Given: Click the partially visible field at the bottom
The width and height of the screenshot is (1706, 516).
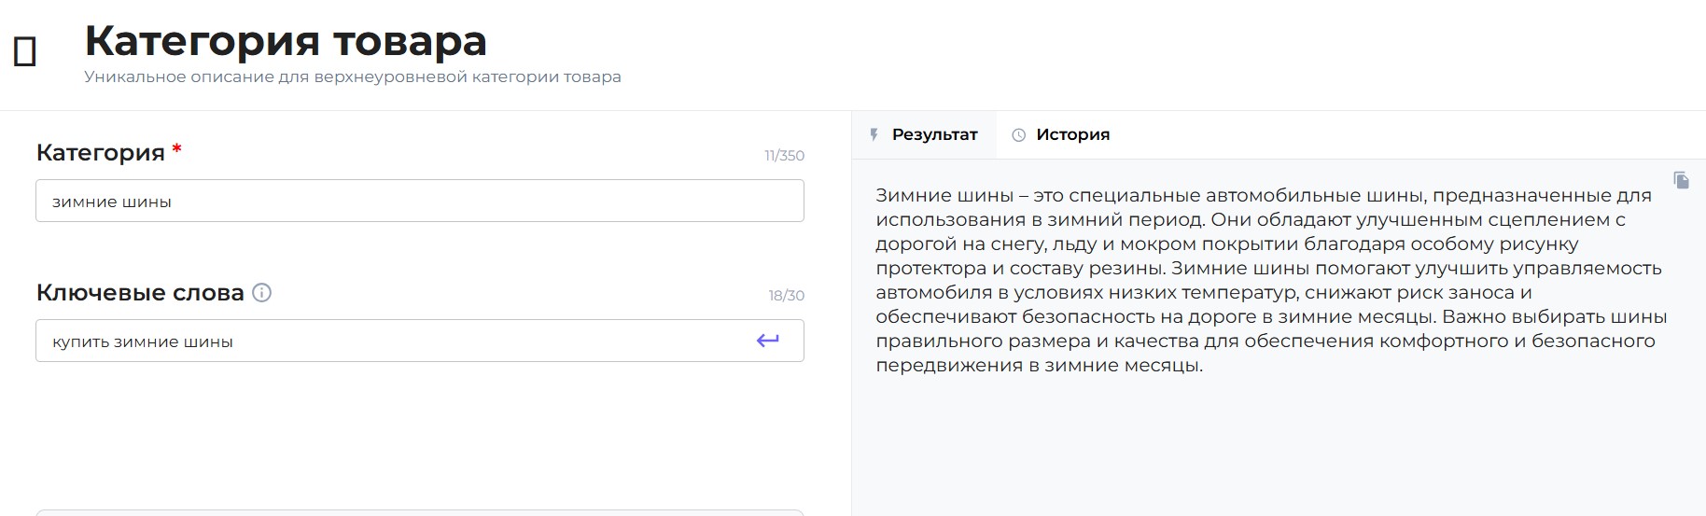Looking at the screenshot, I should pyautogui.click(x=419, y=512).
